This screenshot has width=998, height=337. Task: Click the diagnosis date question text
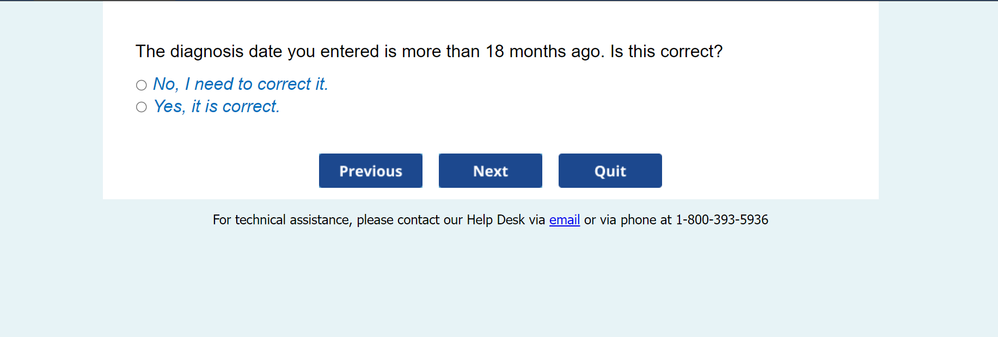pos(428,52)
